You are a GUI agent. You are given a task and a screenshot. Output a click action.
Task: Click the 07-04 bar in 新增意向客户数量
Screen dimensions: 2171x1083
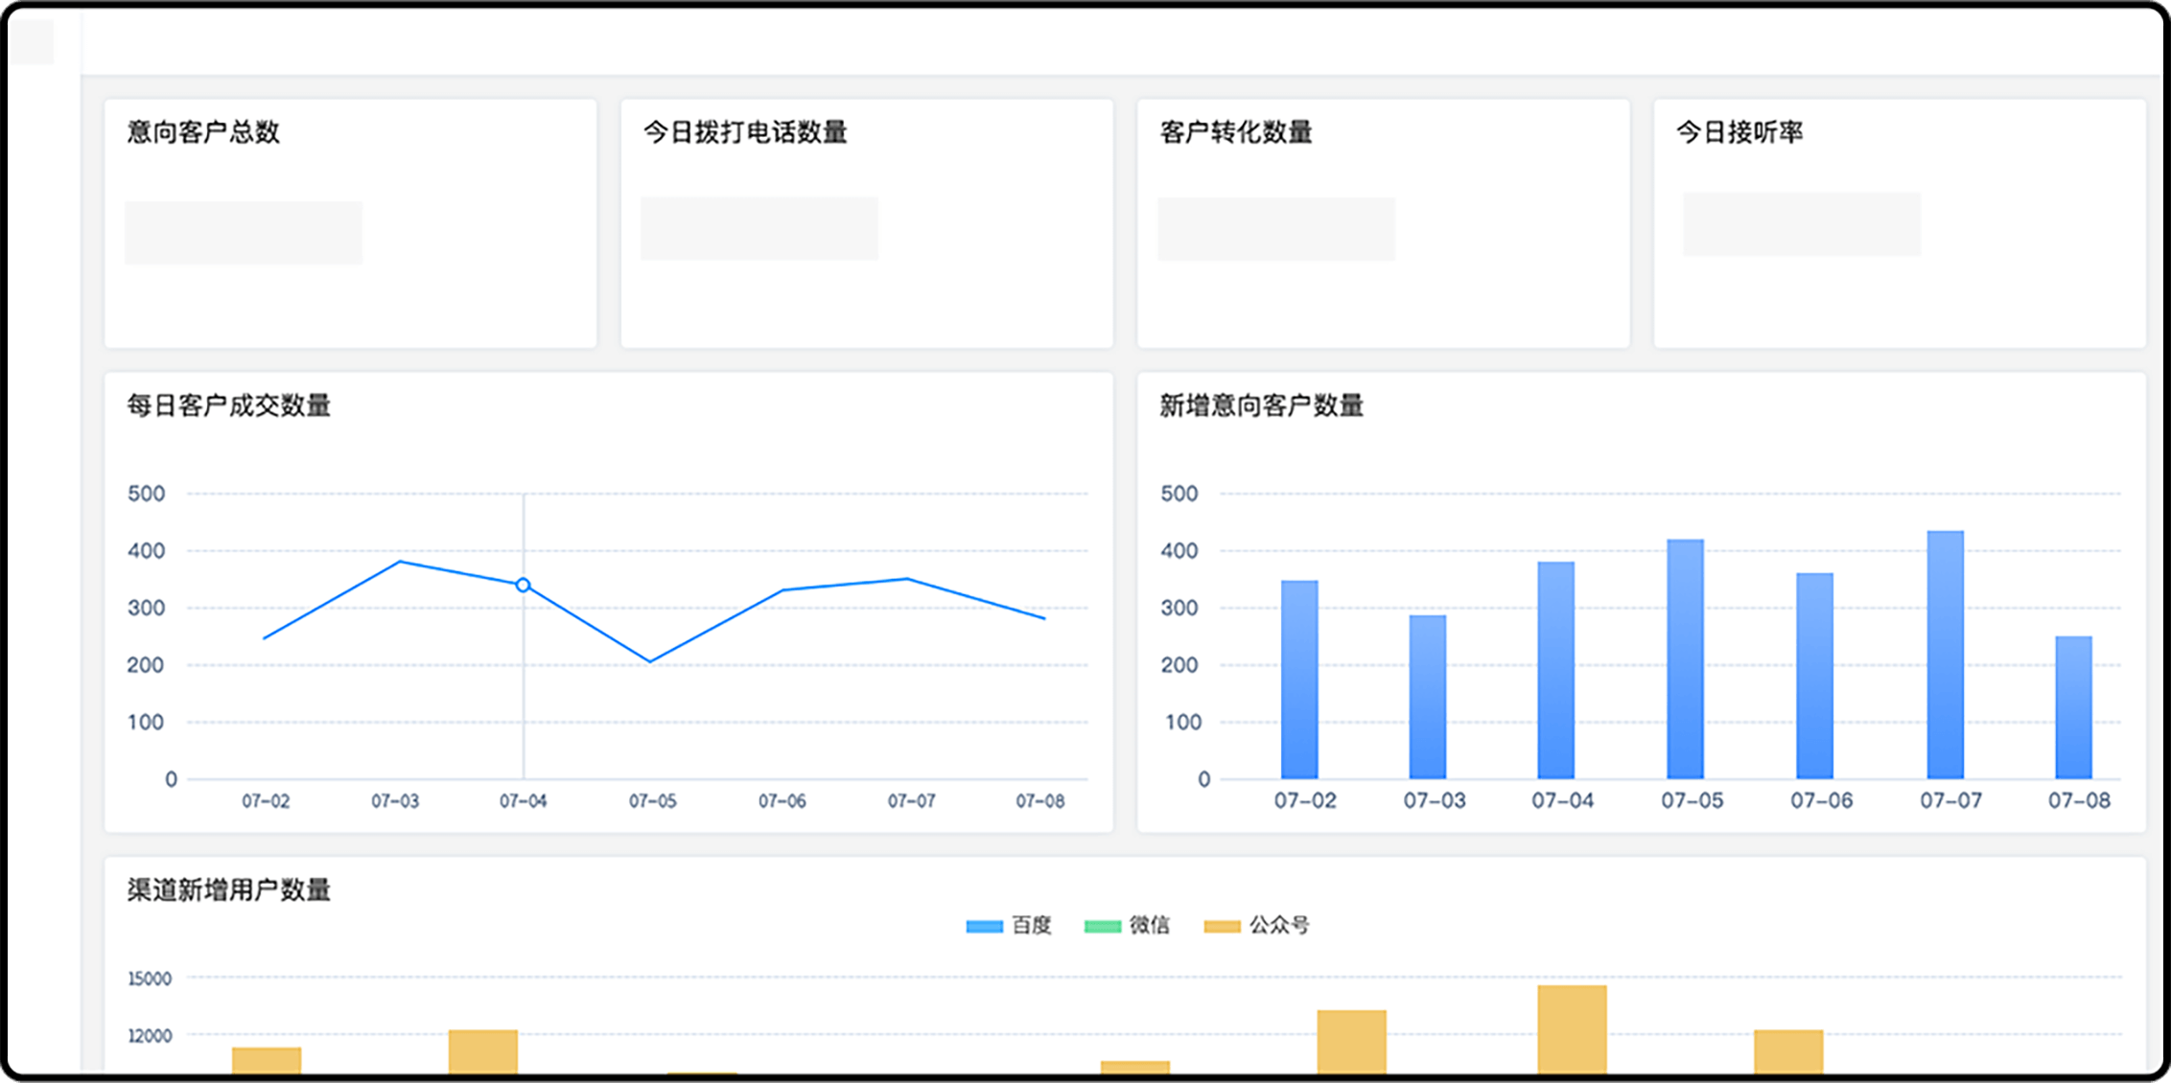(x=1555, y=670)
